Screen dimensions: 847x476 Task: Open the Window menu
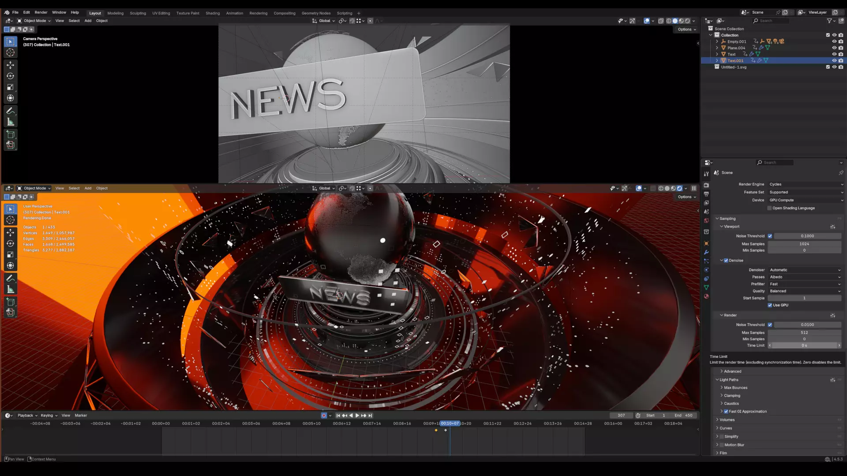click(59, 12)
